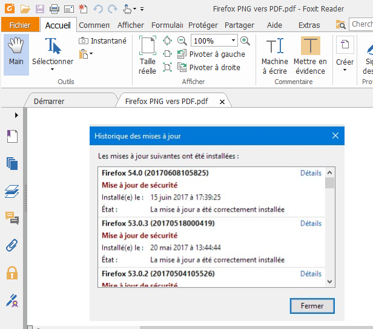This screenshot has height=329, width=373.
Task: Switch to the Commentaire ribbon tab
Action: (94, 25)
